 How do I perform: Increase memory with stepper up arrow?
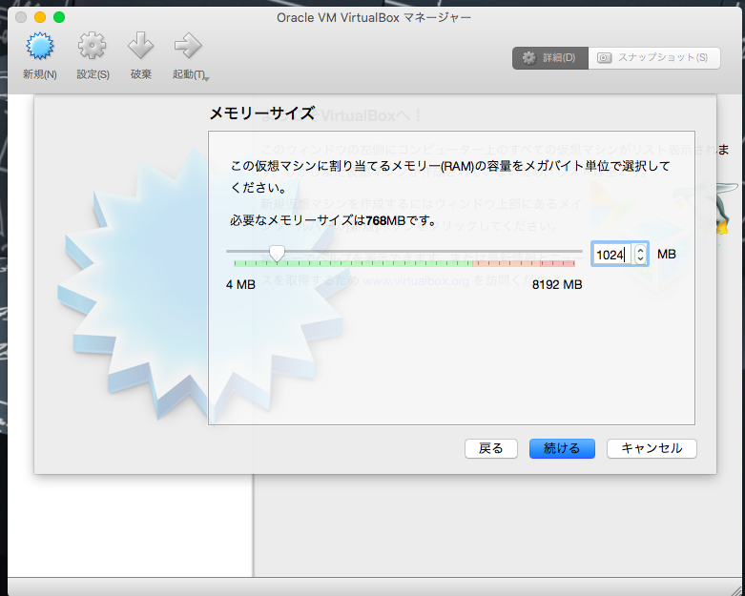[x=640, y=249]
